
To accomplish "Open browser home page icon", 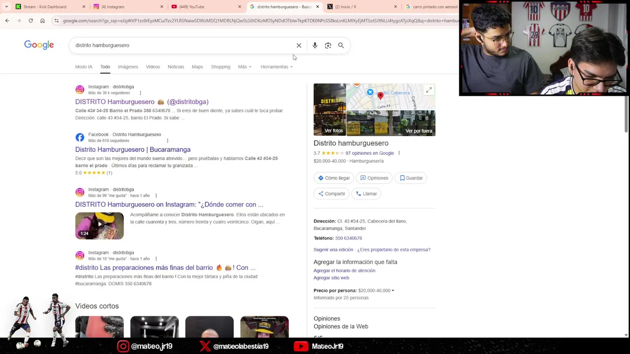I will (42, 21).
